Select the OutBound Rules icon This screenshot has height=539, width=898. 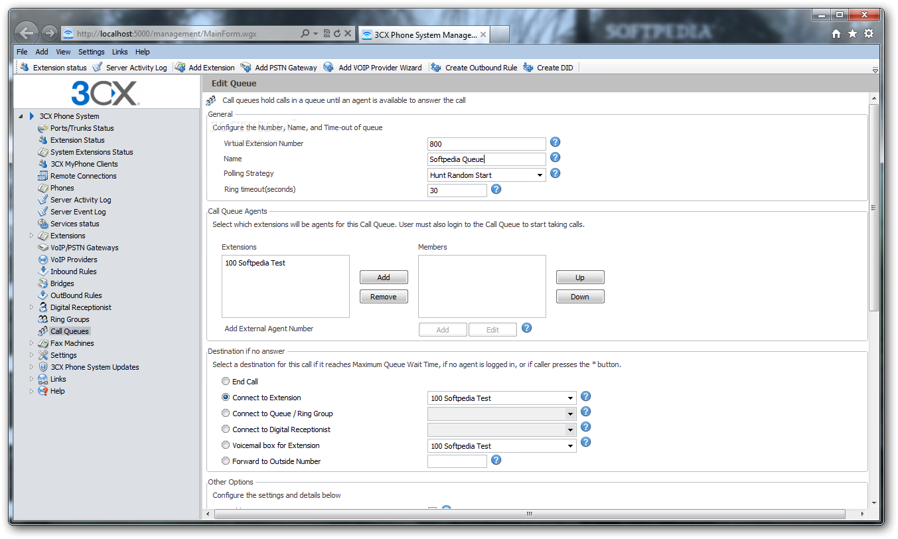43,295
